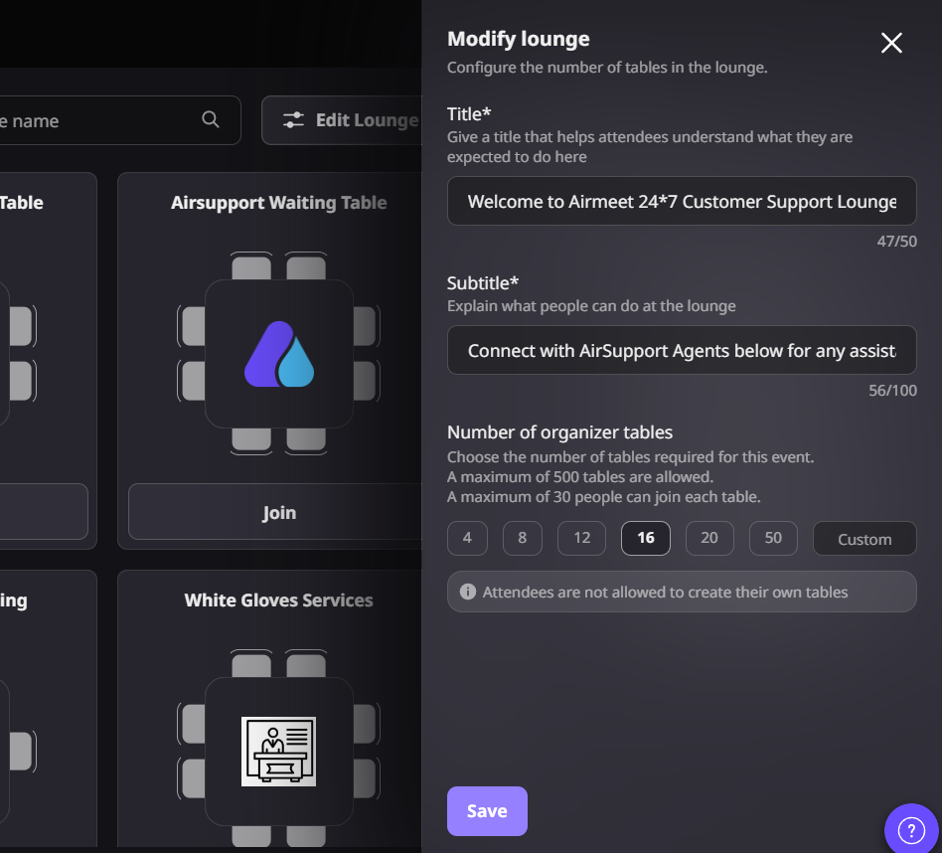Click "Explain what people can do" hint
The height and width of the screenshot is (853, 942).
point(591,306)
